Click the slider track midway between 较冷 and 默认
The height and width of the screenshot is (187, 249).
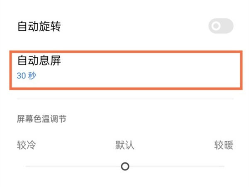pos(76,167)
